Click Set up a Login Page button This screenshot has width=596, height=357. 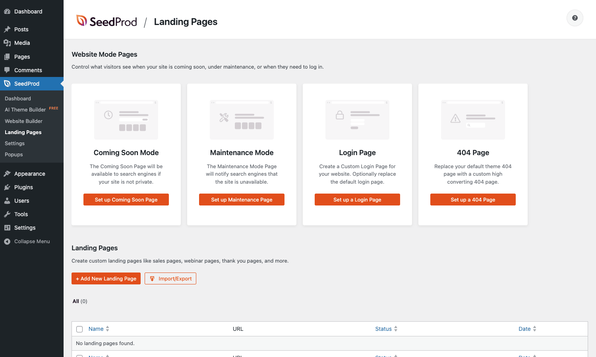357,200
